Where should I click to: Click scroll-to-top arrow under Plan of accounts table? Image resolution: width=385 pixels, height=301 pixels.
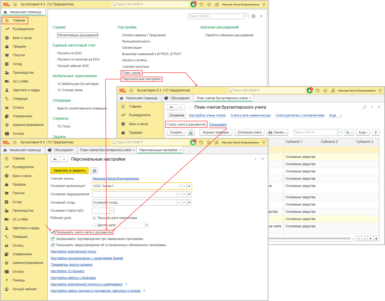click(359, 239)
